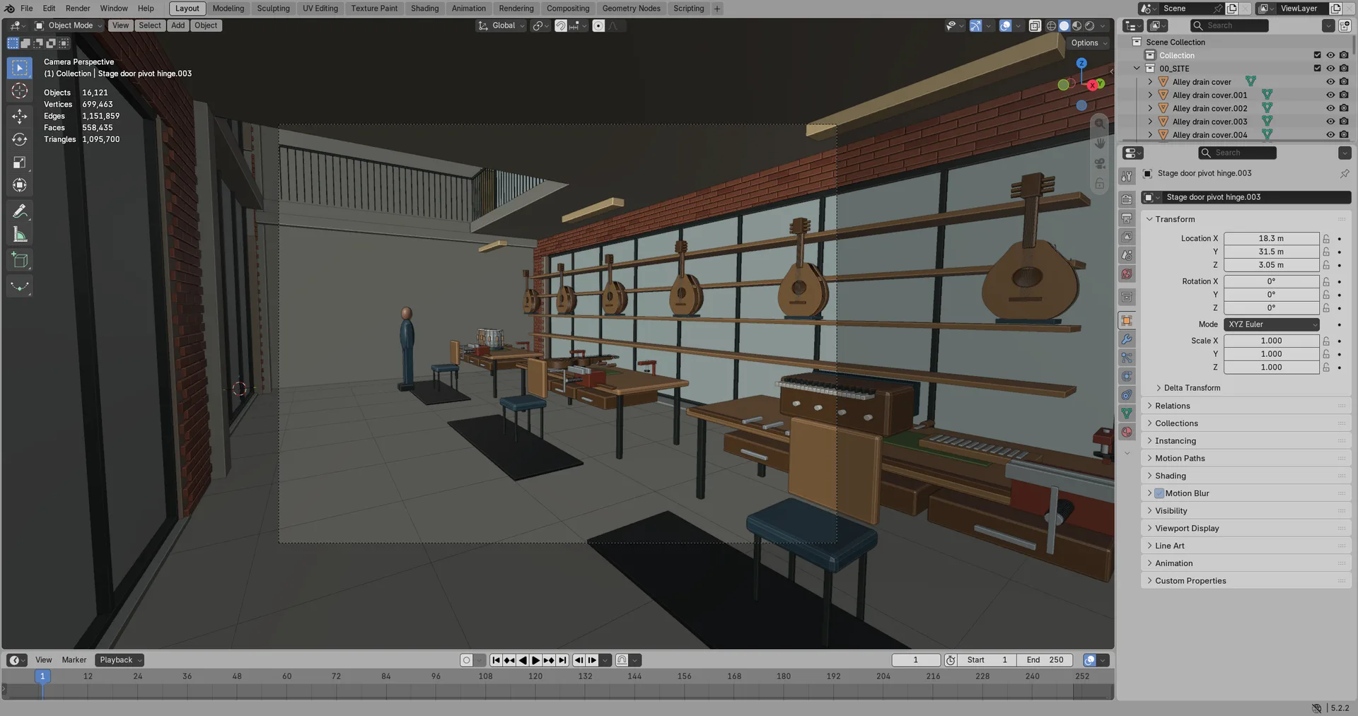Viewport: 1358px width, 716px height.
Task: Click the Add button in viewport header
Action: click(x=178, y=25)
